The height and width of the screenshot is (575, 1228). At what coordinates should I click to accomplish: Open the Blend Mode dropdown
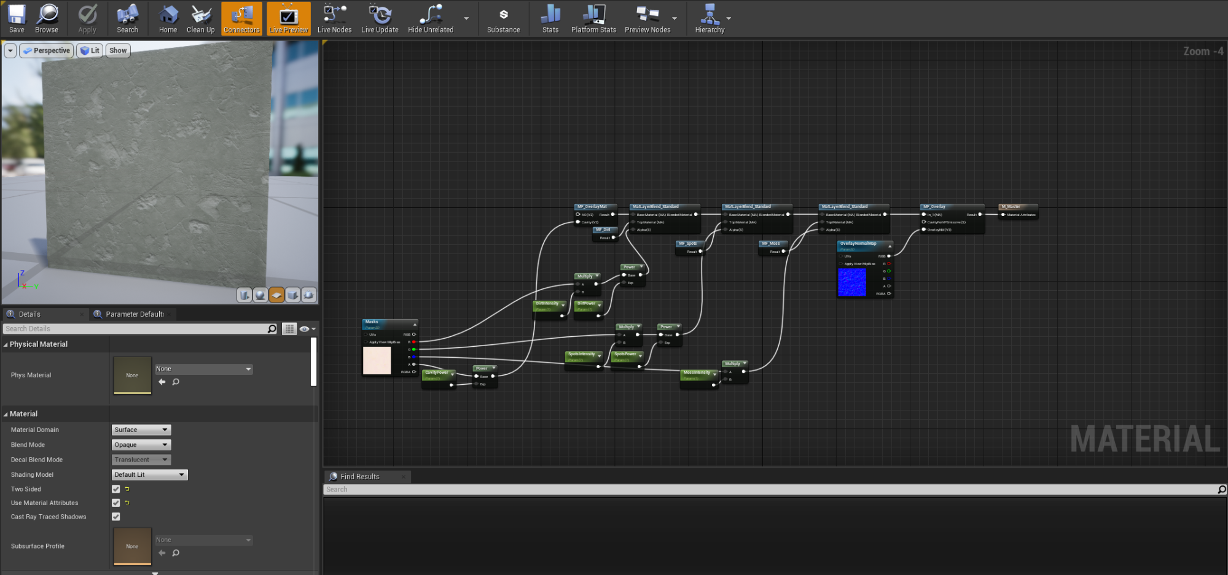pos(141,445)
